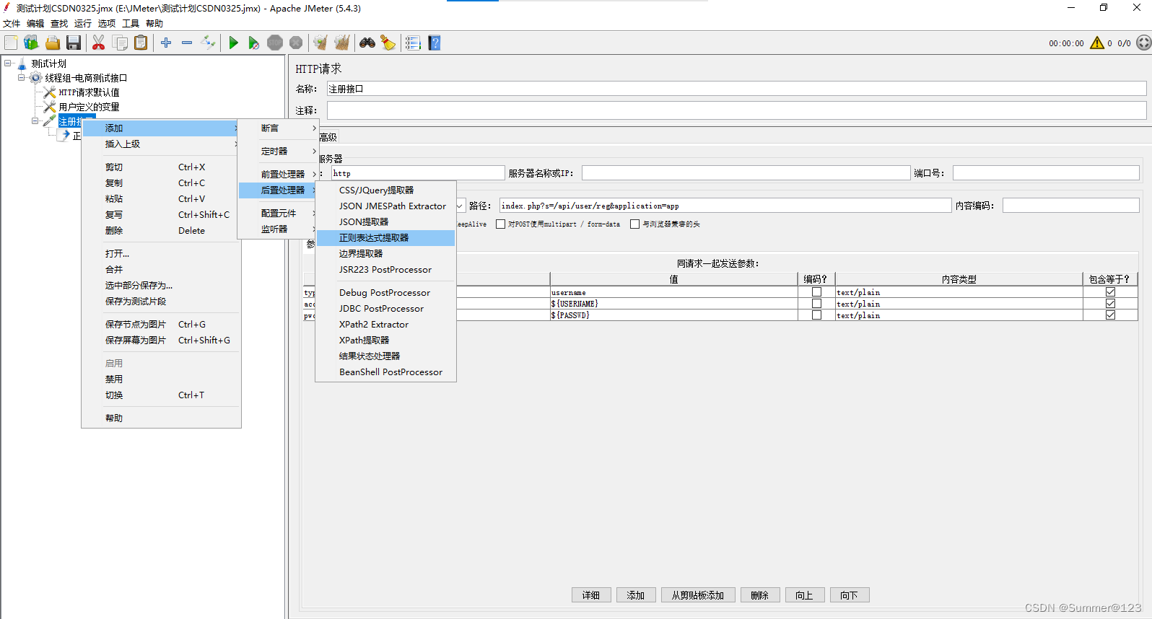
Task: Open the 文件 menu
Action: click(x=12, y=24)
